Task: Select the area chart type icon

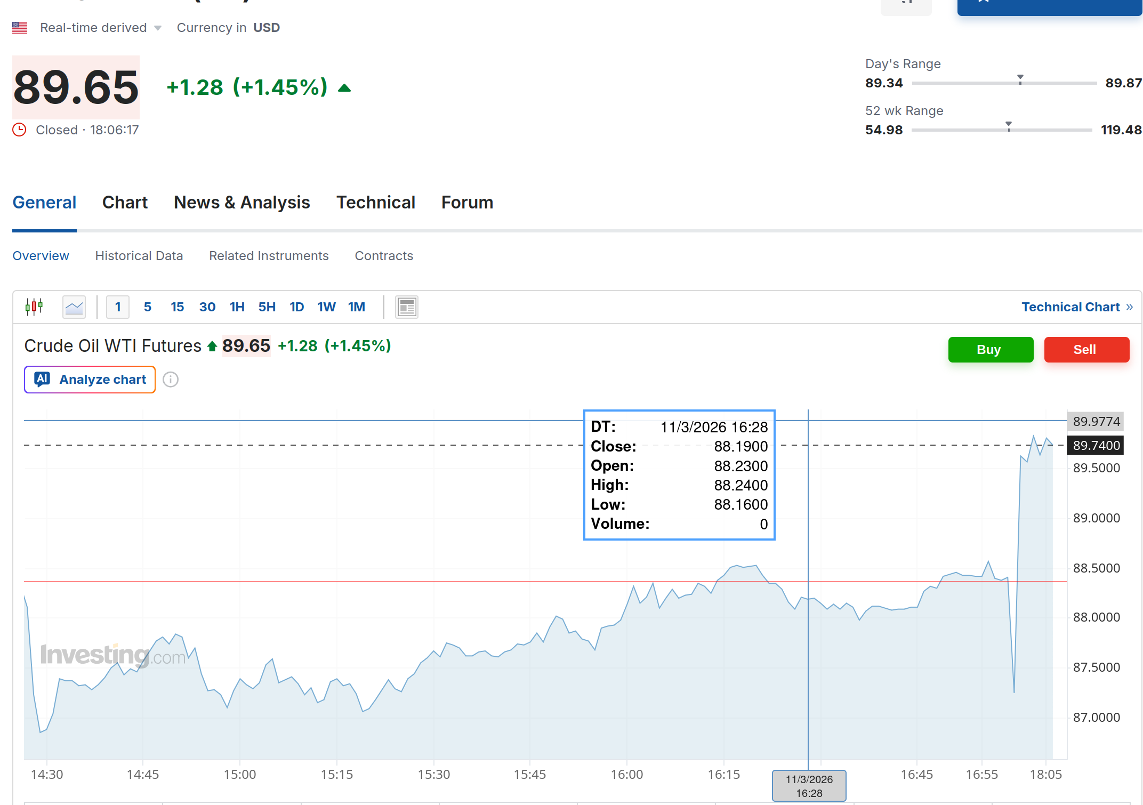Action: click(x=74, y=307)
